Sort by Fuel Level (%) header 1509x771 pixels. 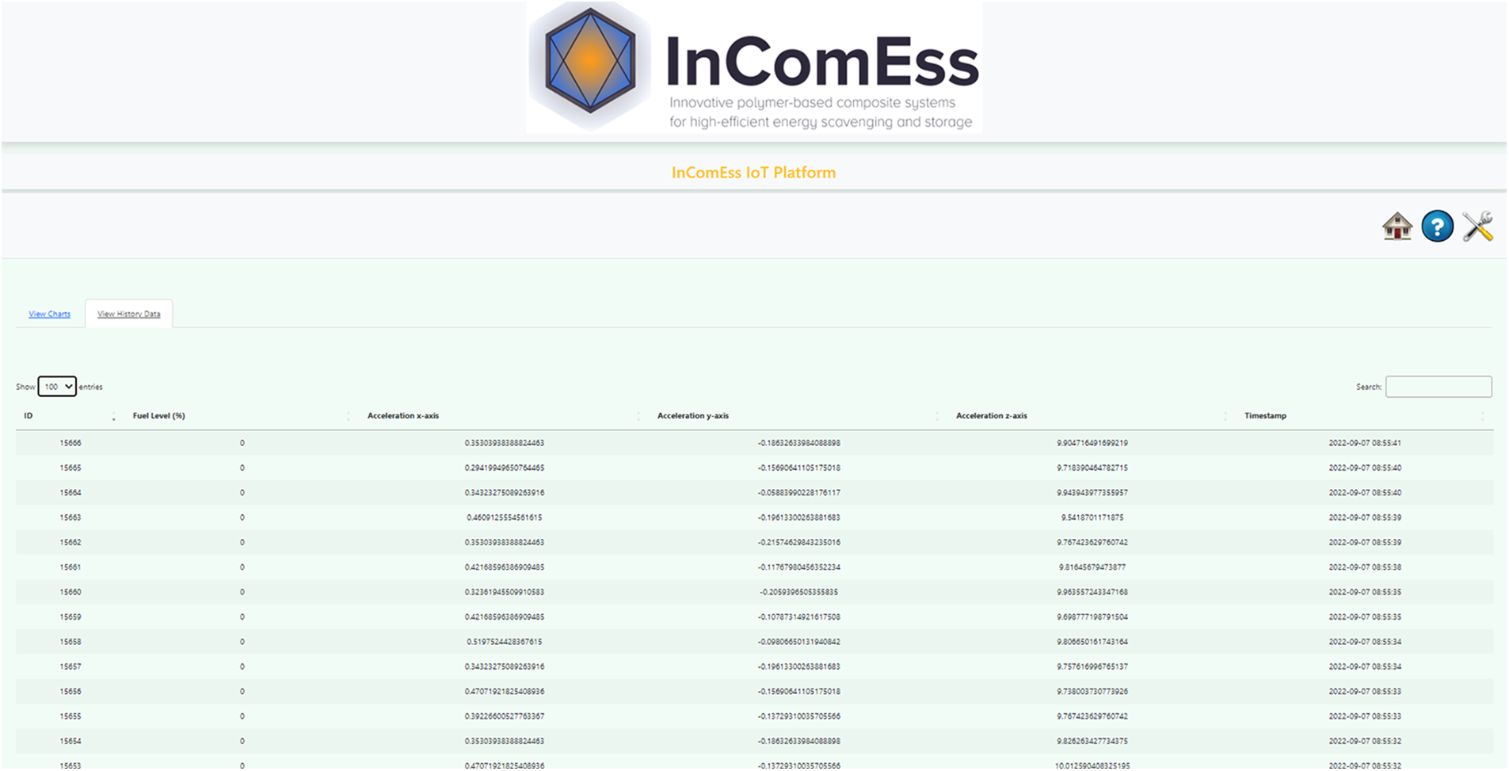tap(158, 416)
